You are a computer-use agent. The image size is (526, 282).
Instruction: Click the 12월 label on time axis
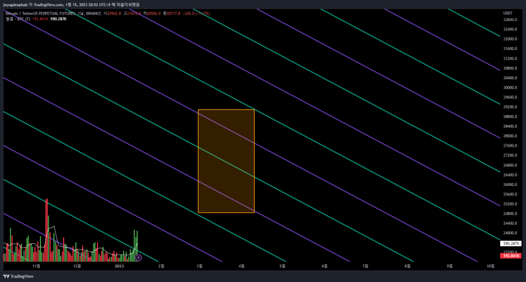click(x=77, y=266)
